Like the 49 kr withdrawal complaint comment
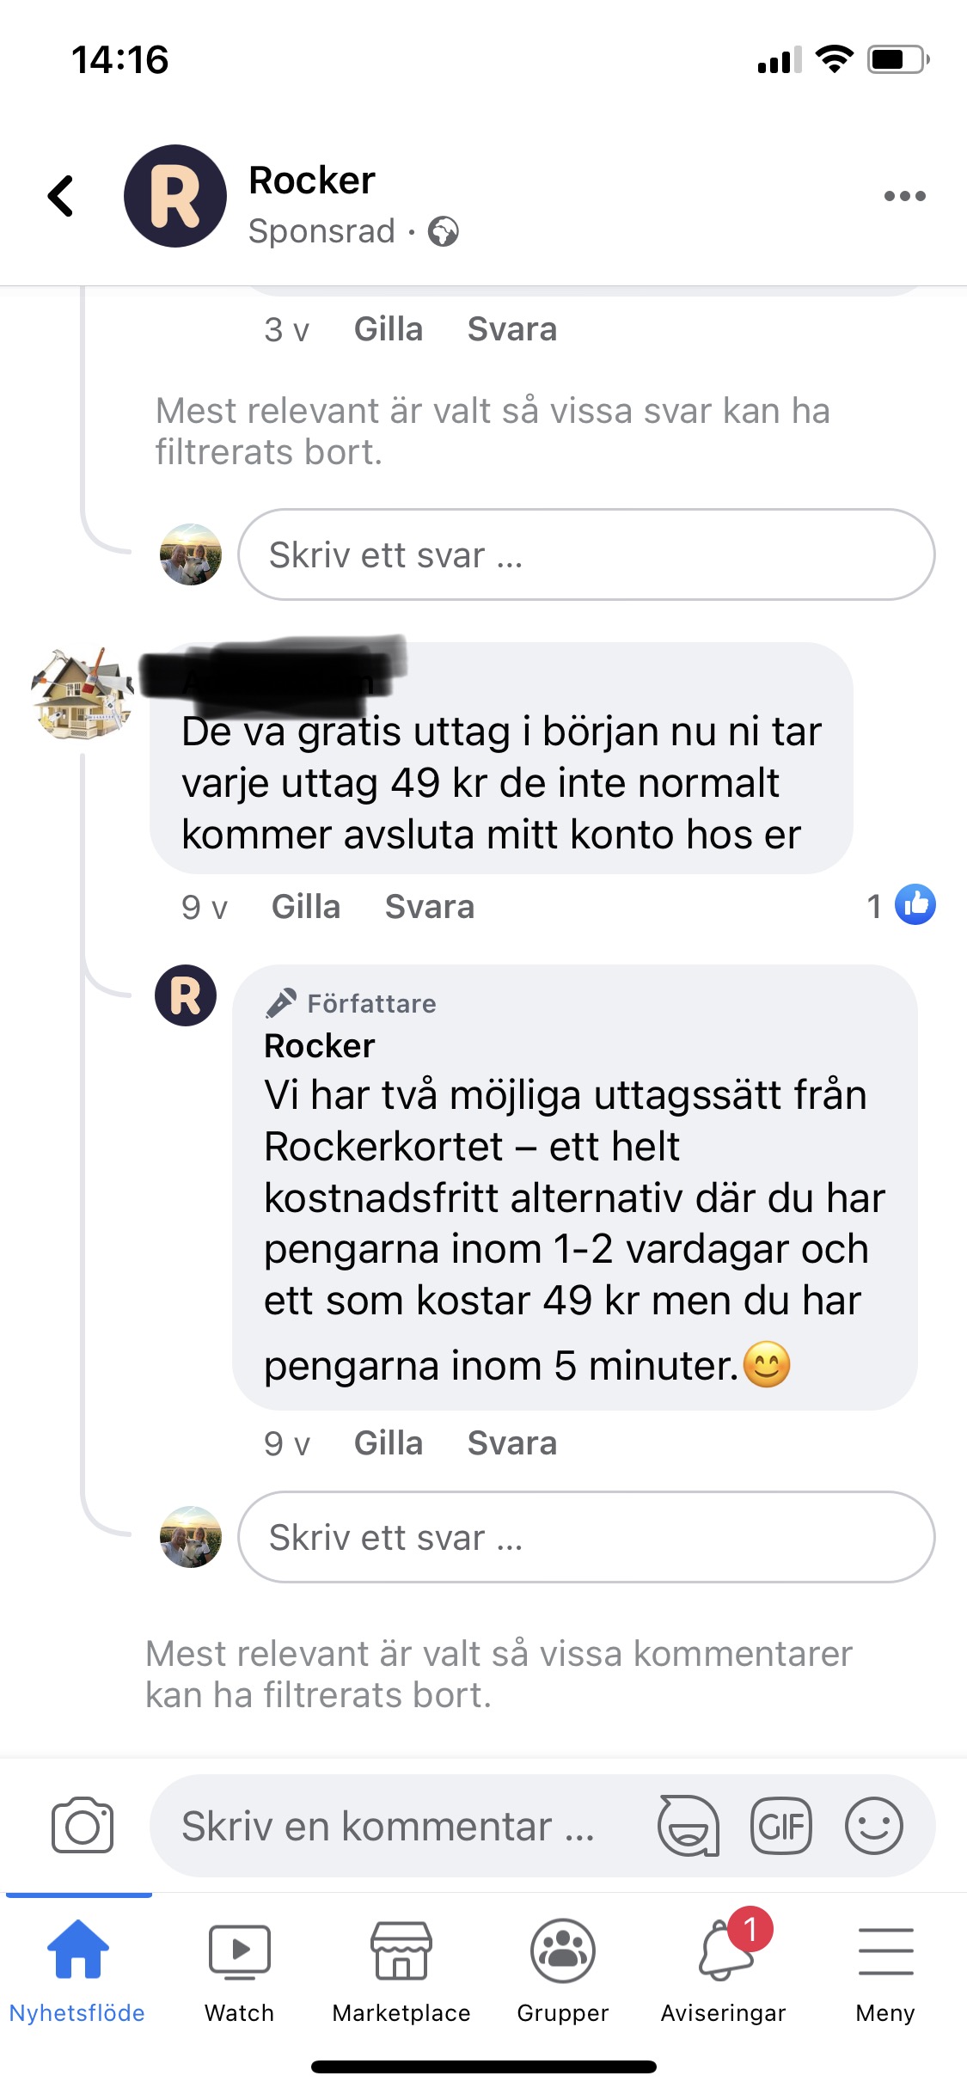The image size is (967, 2094). [x=306, y=907]
